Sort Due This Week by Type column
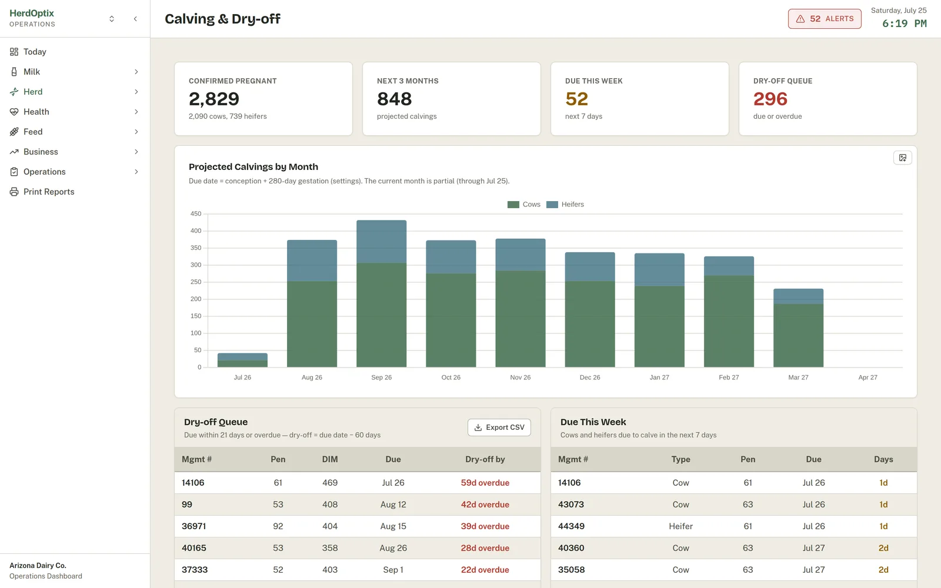941x588 pixels. 681,459
